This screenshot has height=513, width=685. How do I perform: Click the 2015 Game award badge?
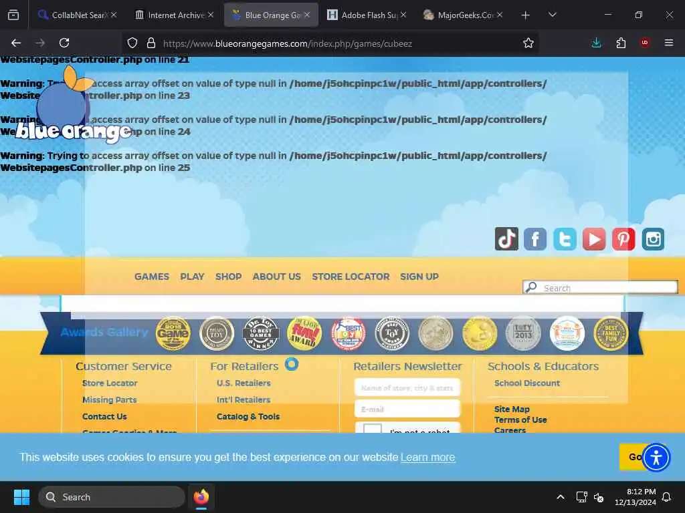[173, 333]
